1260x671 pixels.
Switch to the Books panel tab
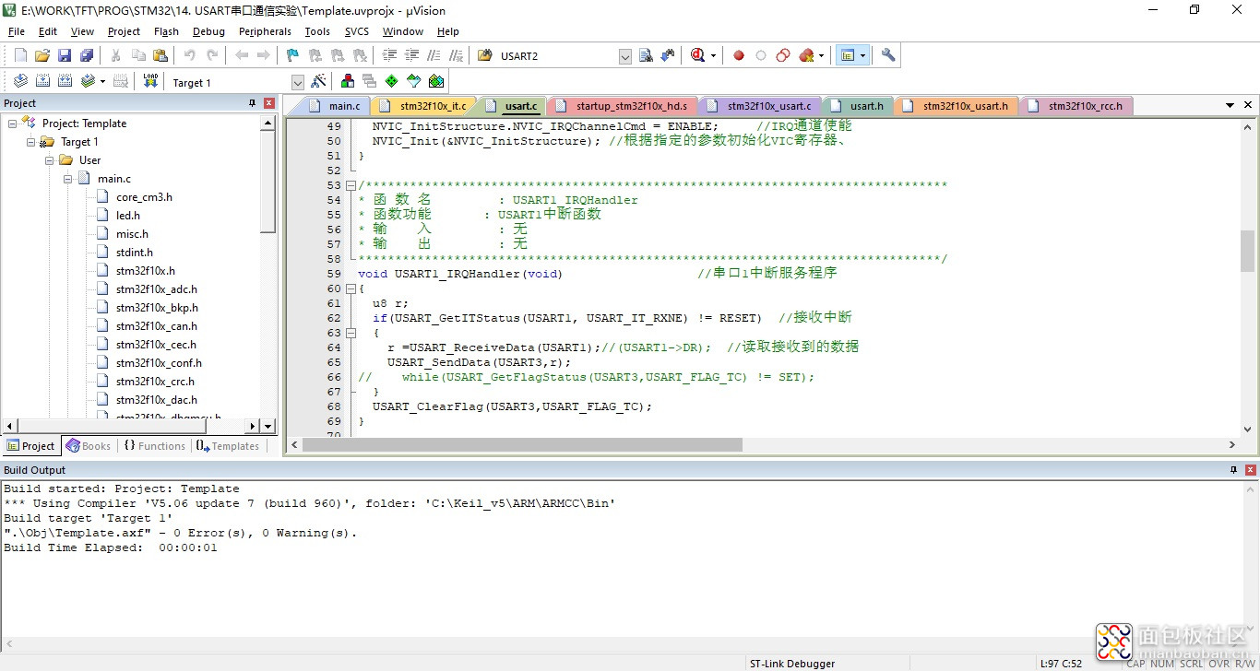[89, 446]
